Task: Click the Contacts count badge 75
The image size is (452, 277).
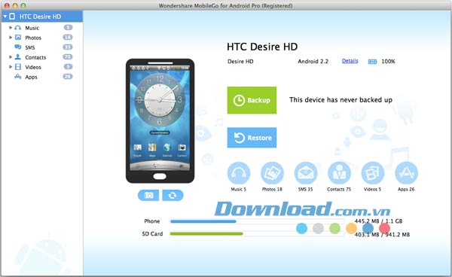Action: [68, 56]
